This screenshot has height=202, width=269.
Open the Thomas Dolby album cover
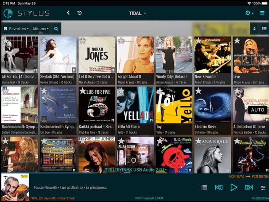pyautogui.click(x=251, y=155)
